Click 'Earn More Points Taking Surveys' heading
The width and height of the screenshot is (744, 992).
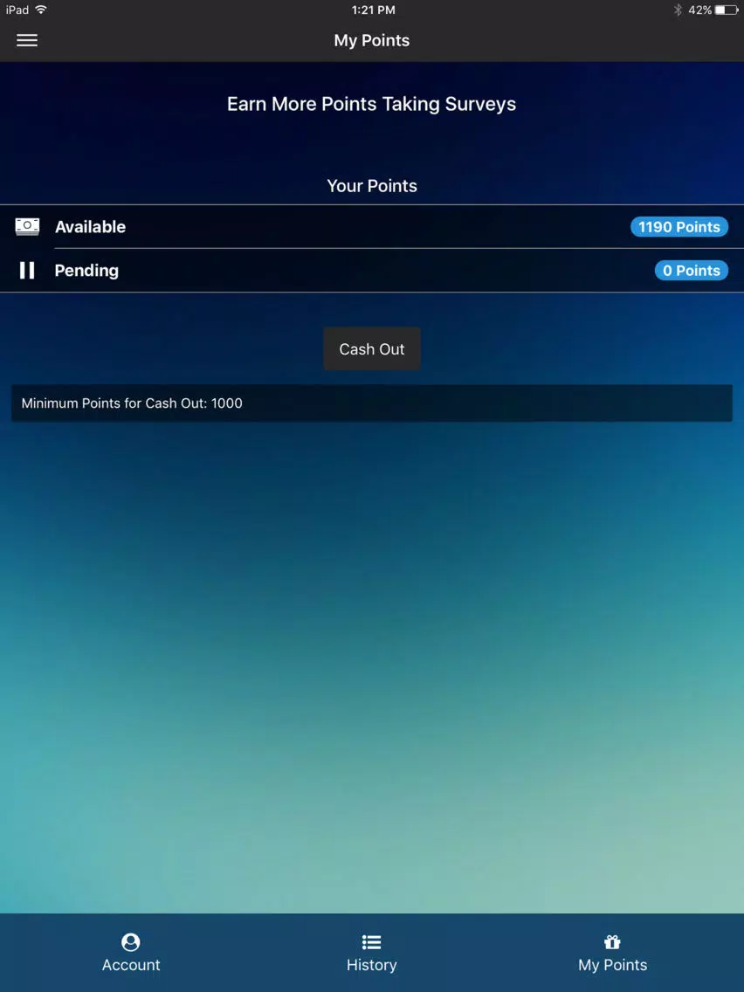tap(371, 104)
